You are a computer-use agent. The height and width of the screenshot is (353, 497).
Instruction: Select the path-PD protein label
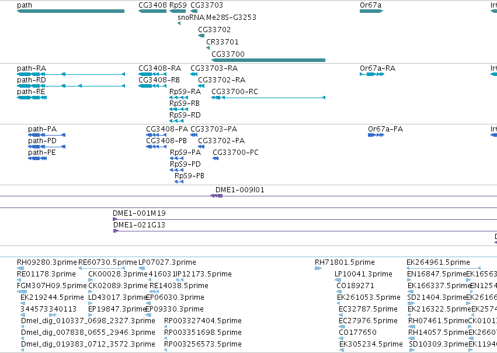coord(43,141)
